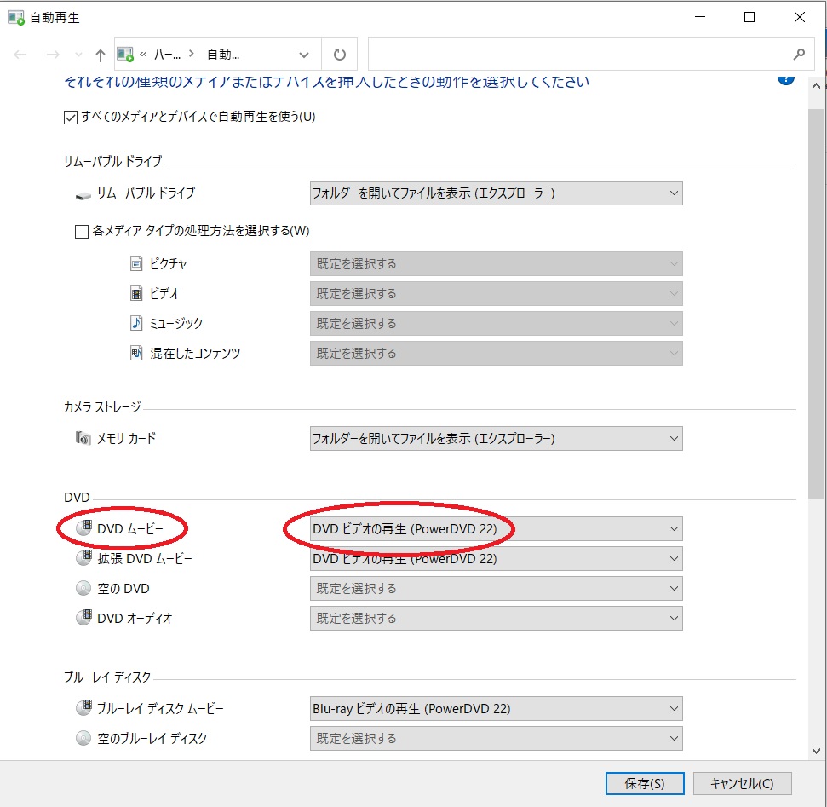The width and height of the screenshot is (827, 807).
Task: Open the リムーバブル ドライブ action dropdown
Action: (x=496, y=193)
